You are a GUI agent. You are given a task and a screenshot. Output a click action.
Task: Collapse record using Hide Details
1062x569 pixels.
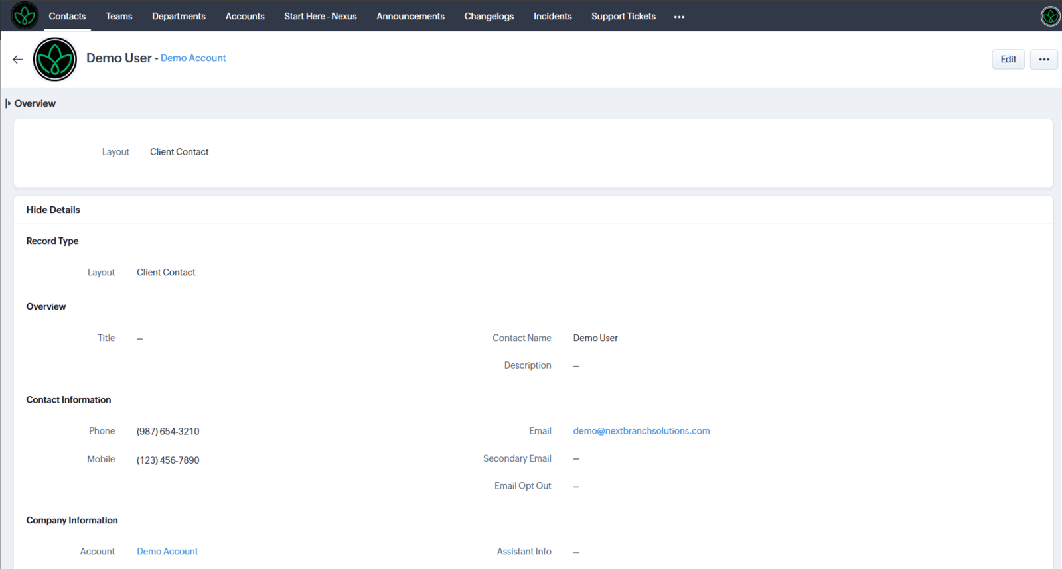[x=53, y=210]
